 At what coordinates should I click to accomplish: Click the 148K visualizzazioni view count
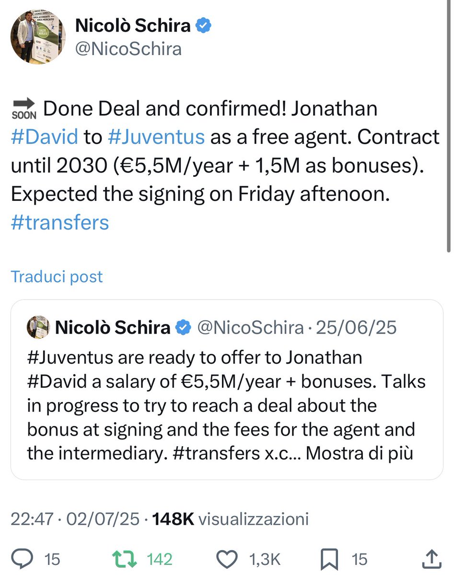pos(230,519)
